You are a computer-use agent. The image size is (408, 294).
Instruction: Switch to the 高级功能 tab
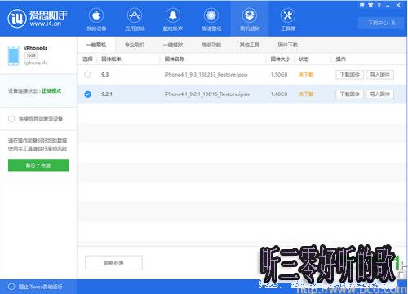[x=211, y=45]
